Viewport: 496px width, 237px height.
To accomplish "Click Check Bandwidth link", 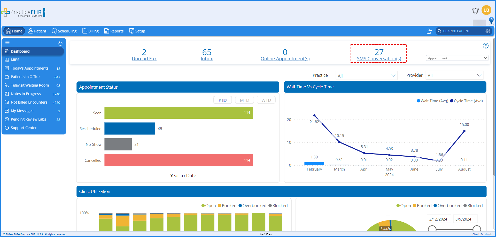I will coord(483,234).
